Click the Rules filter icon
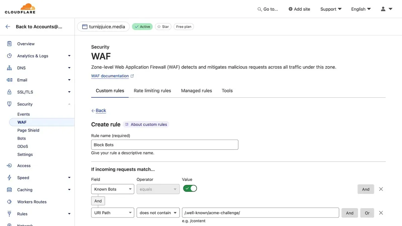 pos(9,214)
